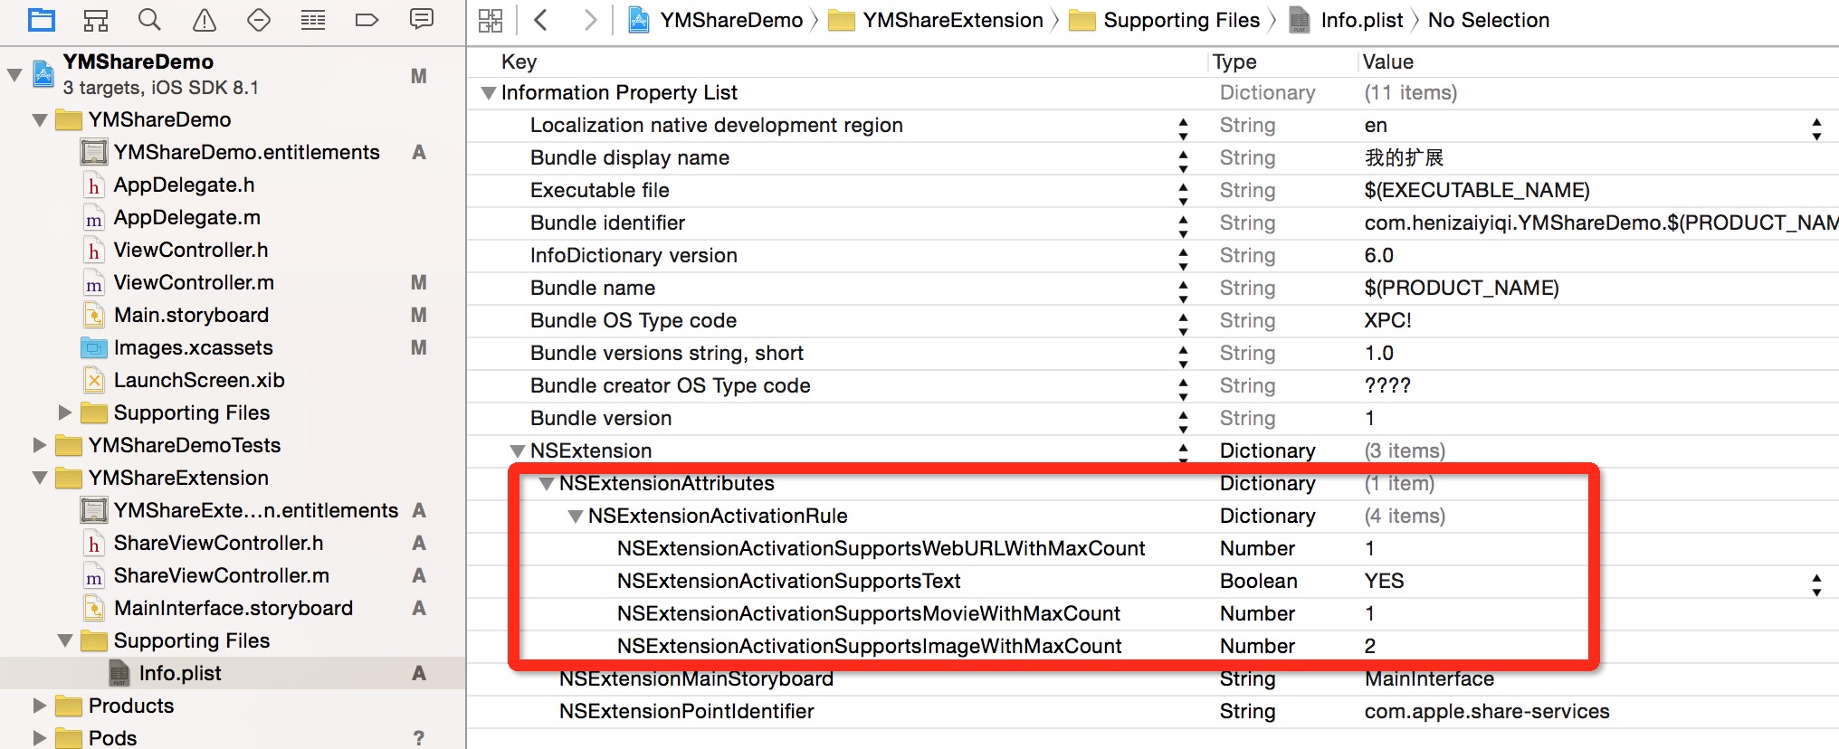Click the 6.0 InfoDictionary version value
The height and width of the screenshot is (749, 1839).
coord(1378,256)
